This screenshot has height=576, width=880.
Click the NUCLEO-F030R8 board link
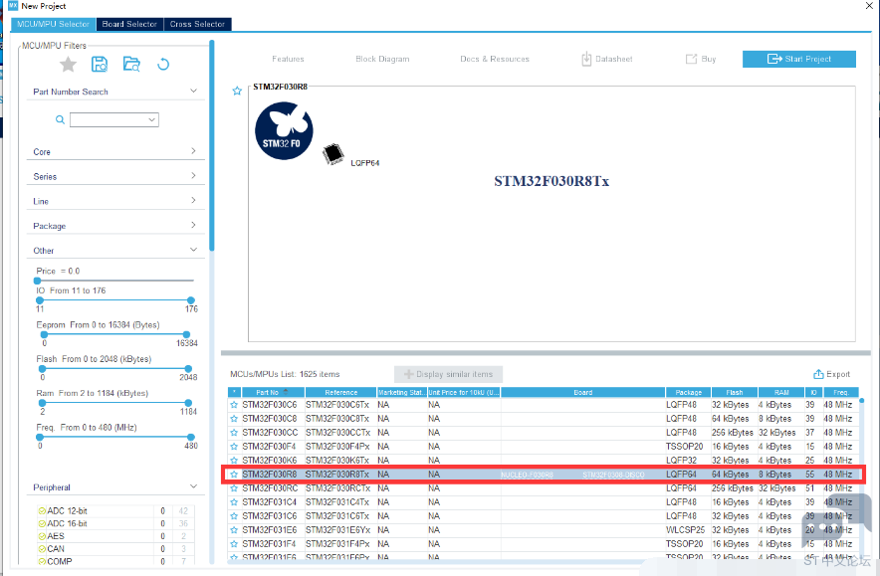click(x=527, y=475)
